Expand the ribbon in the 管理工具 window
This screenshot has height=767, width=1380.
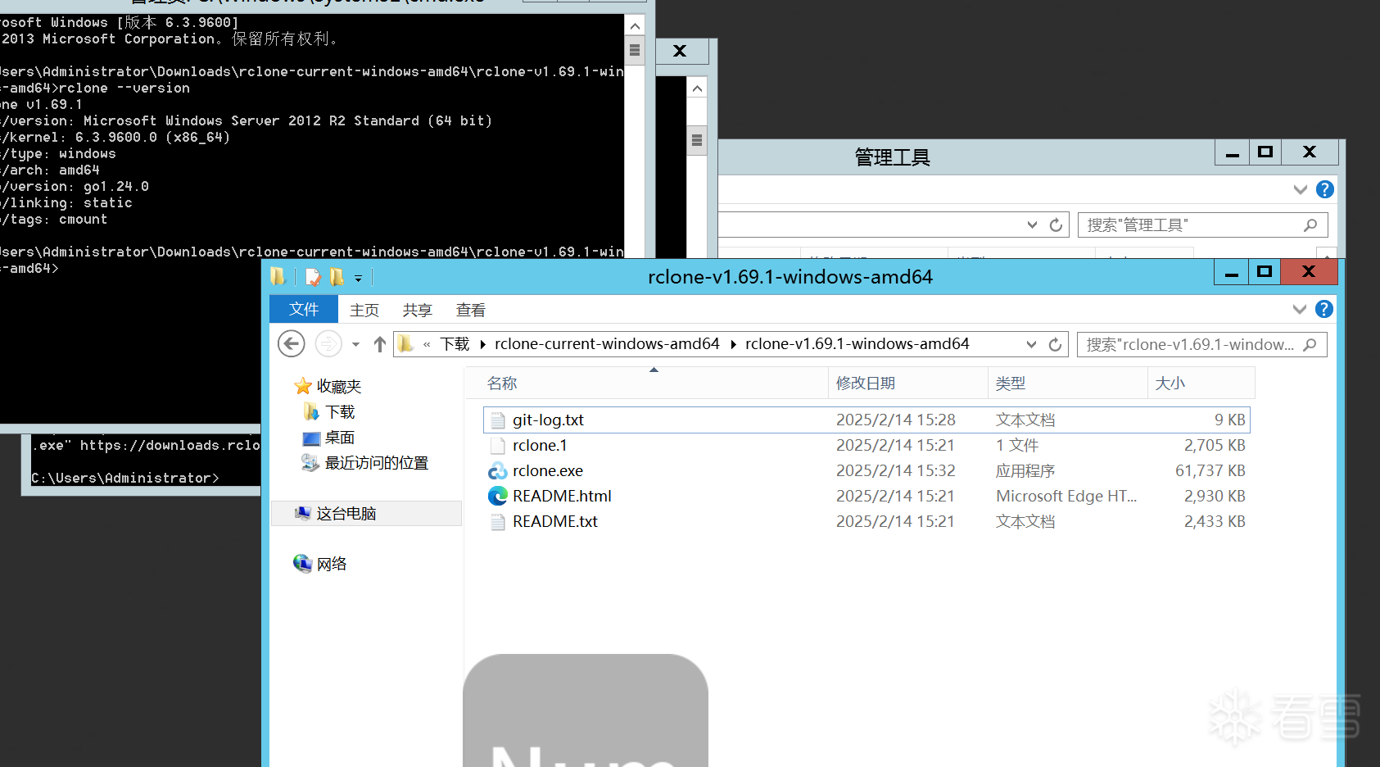click(x=1300, y=190)
